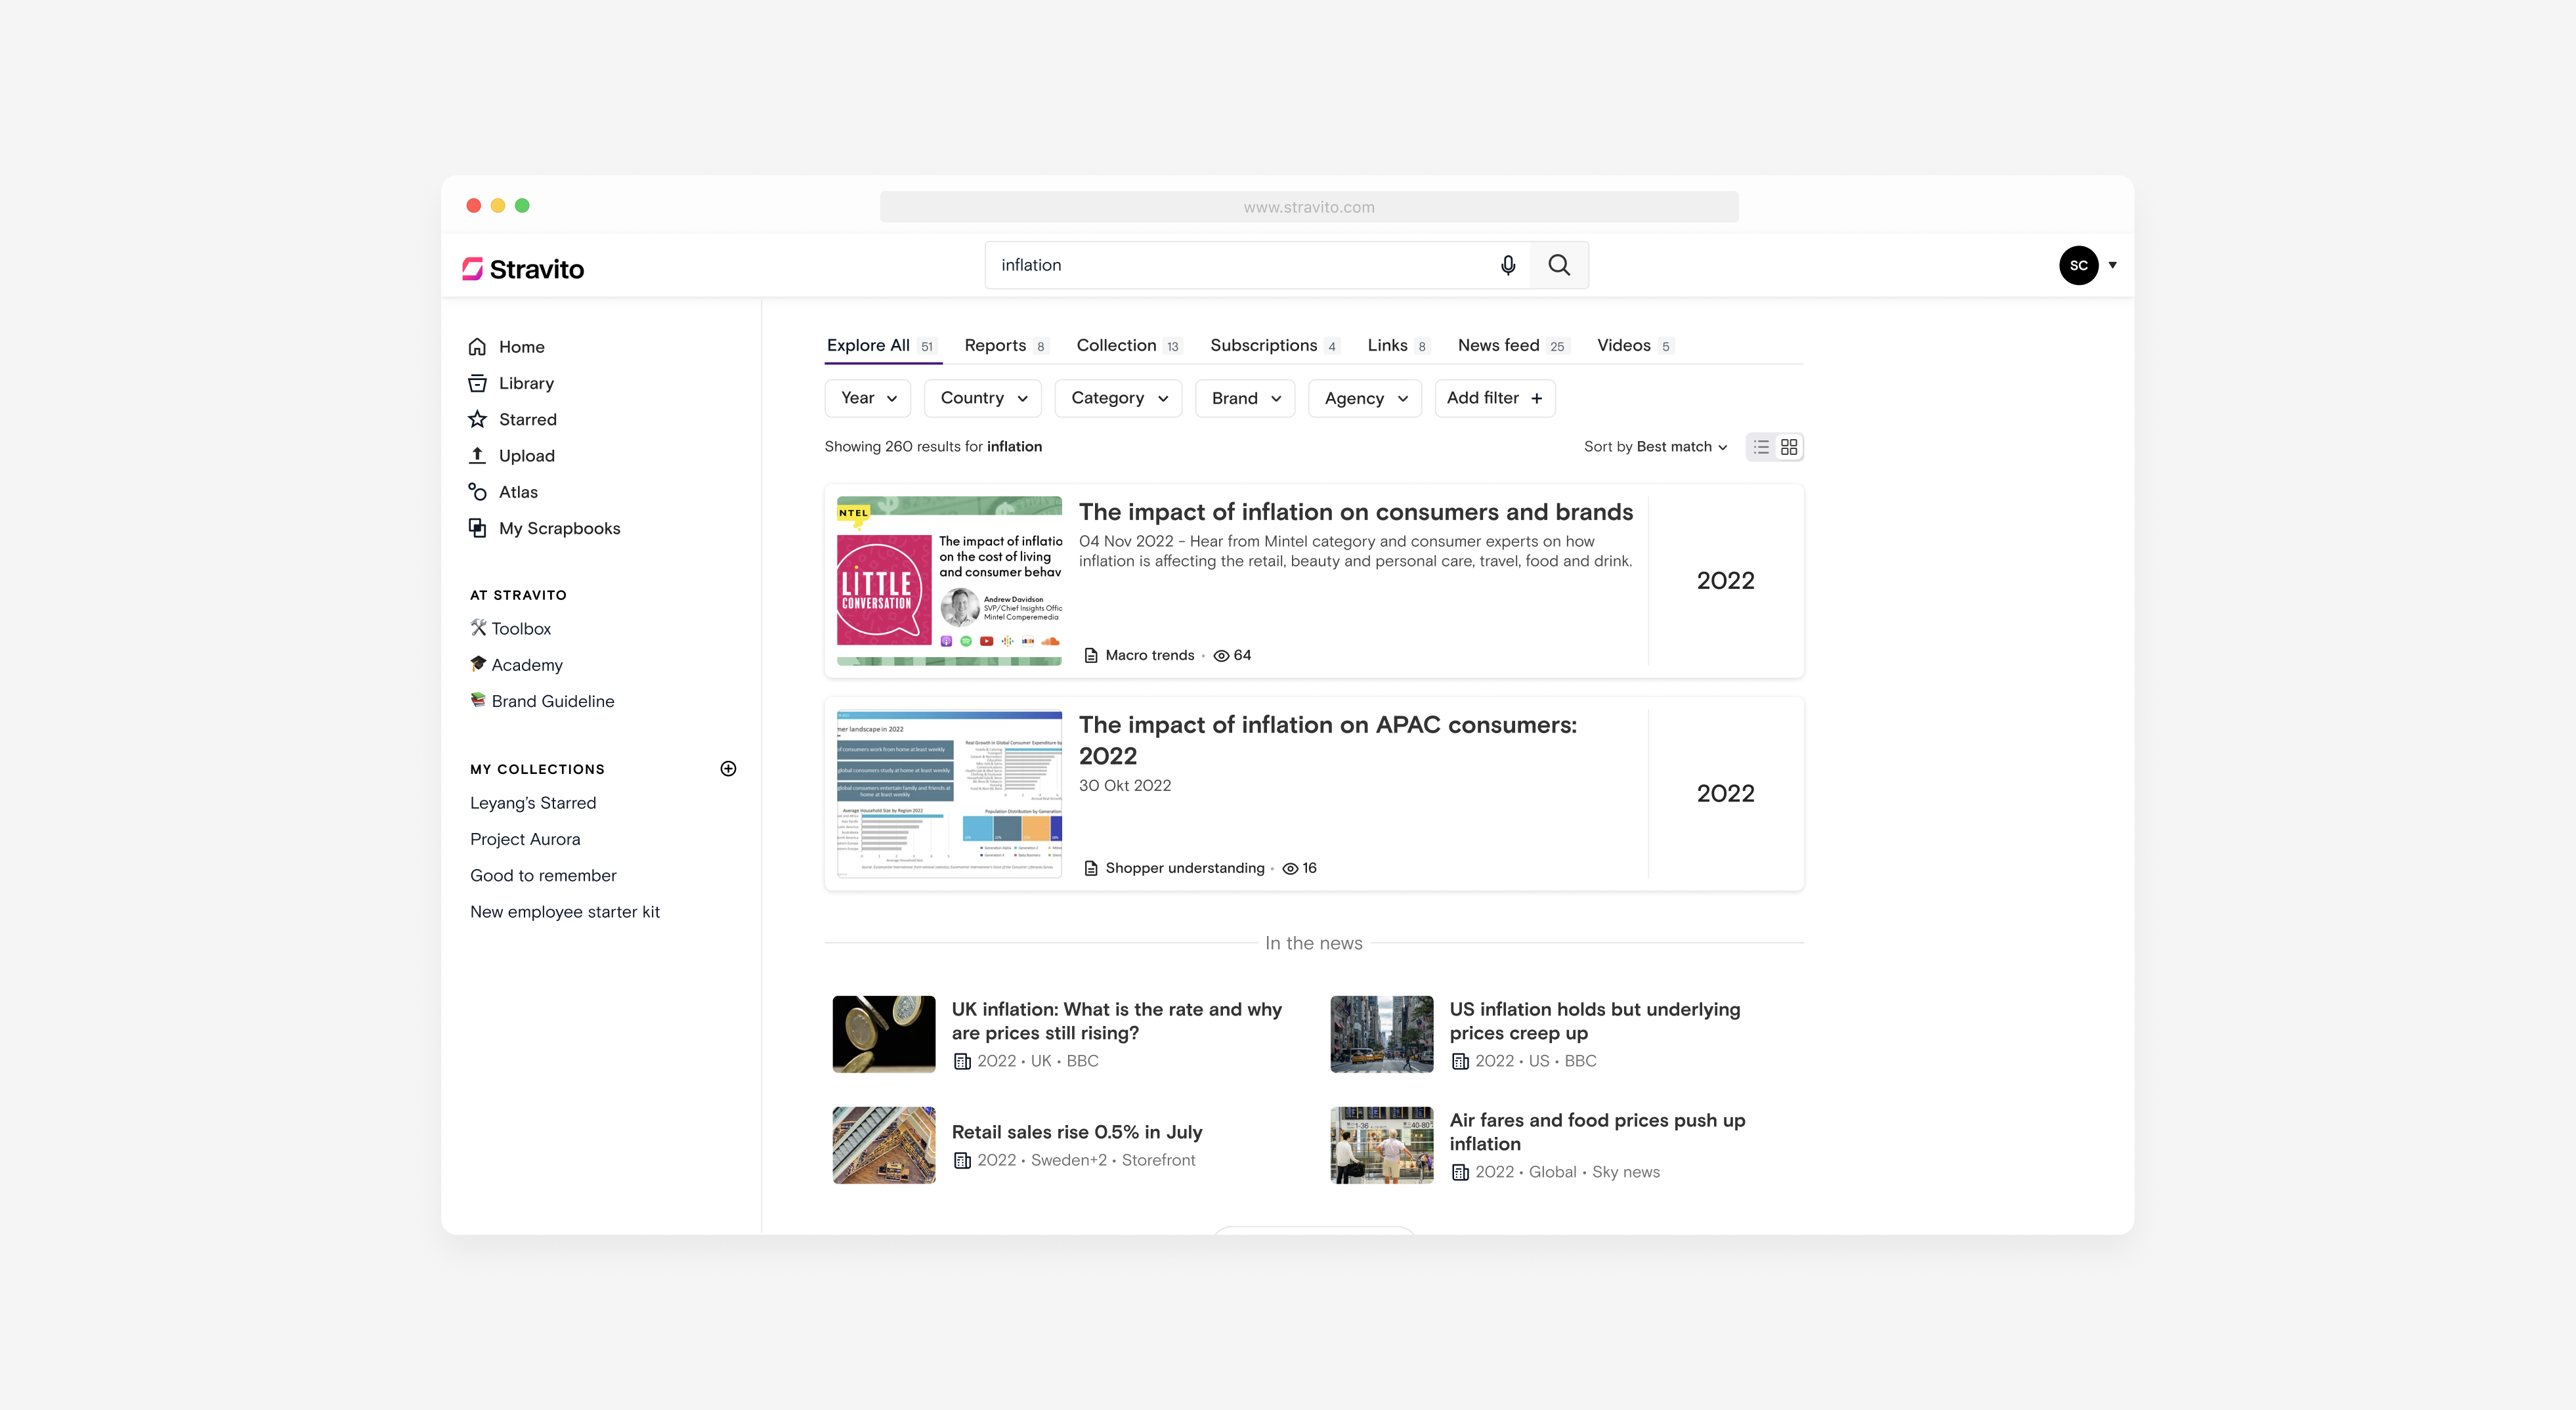This screenshot has height=1410, width=2576.
Task: Click the Brand Guideline books icon
Action: pyautogui.click(x=478, y=700)
